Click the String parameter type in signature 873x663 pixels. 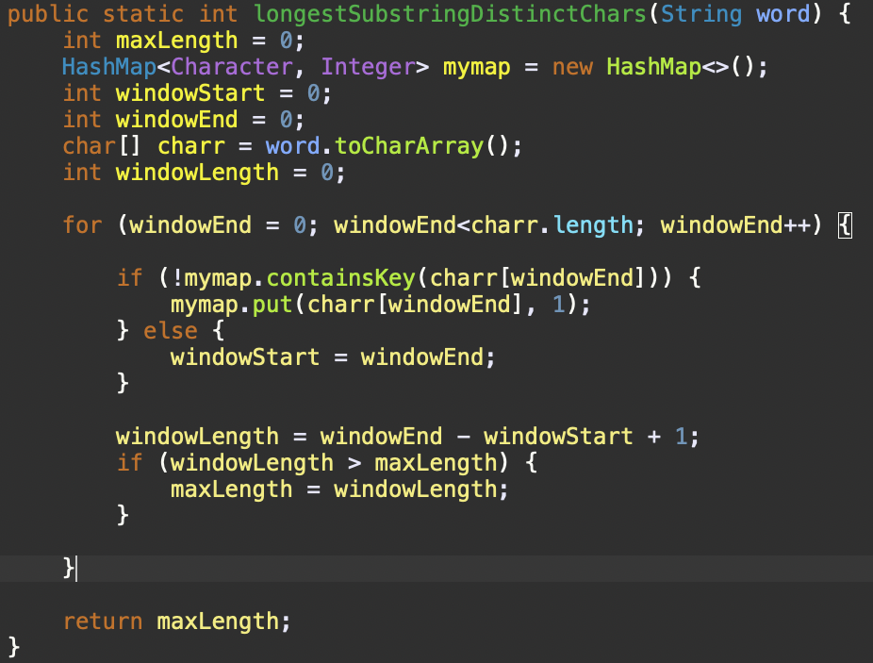[x=700, y=14]
